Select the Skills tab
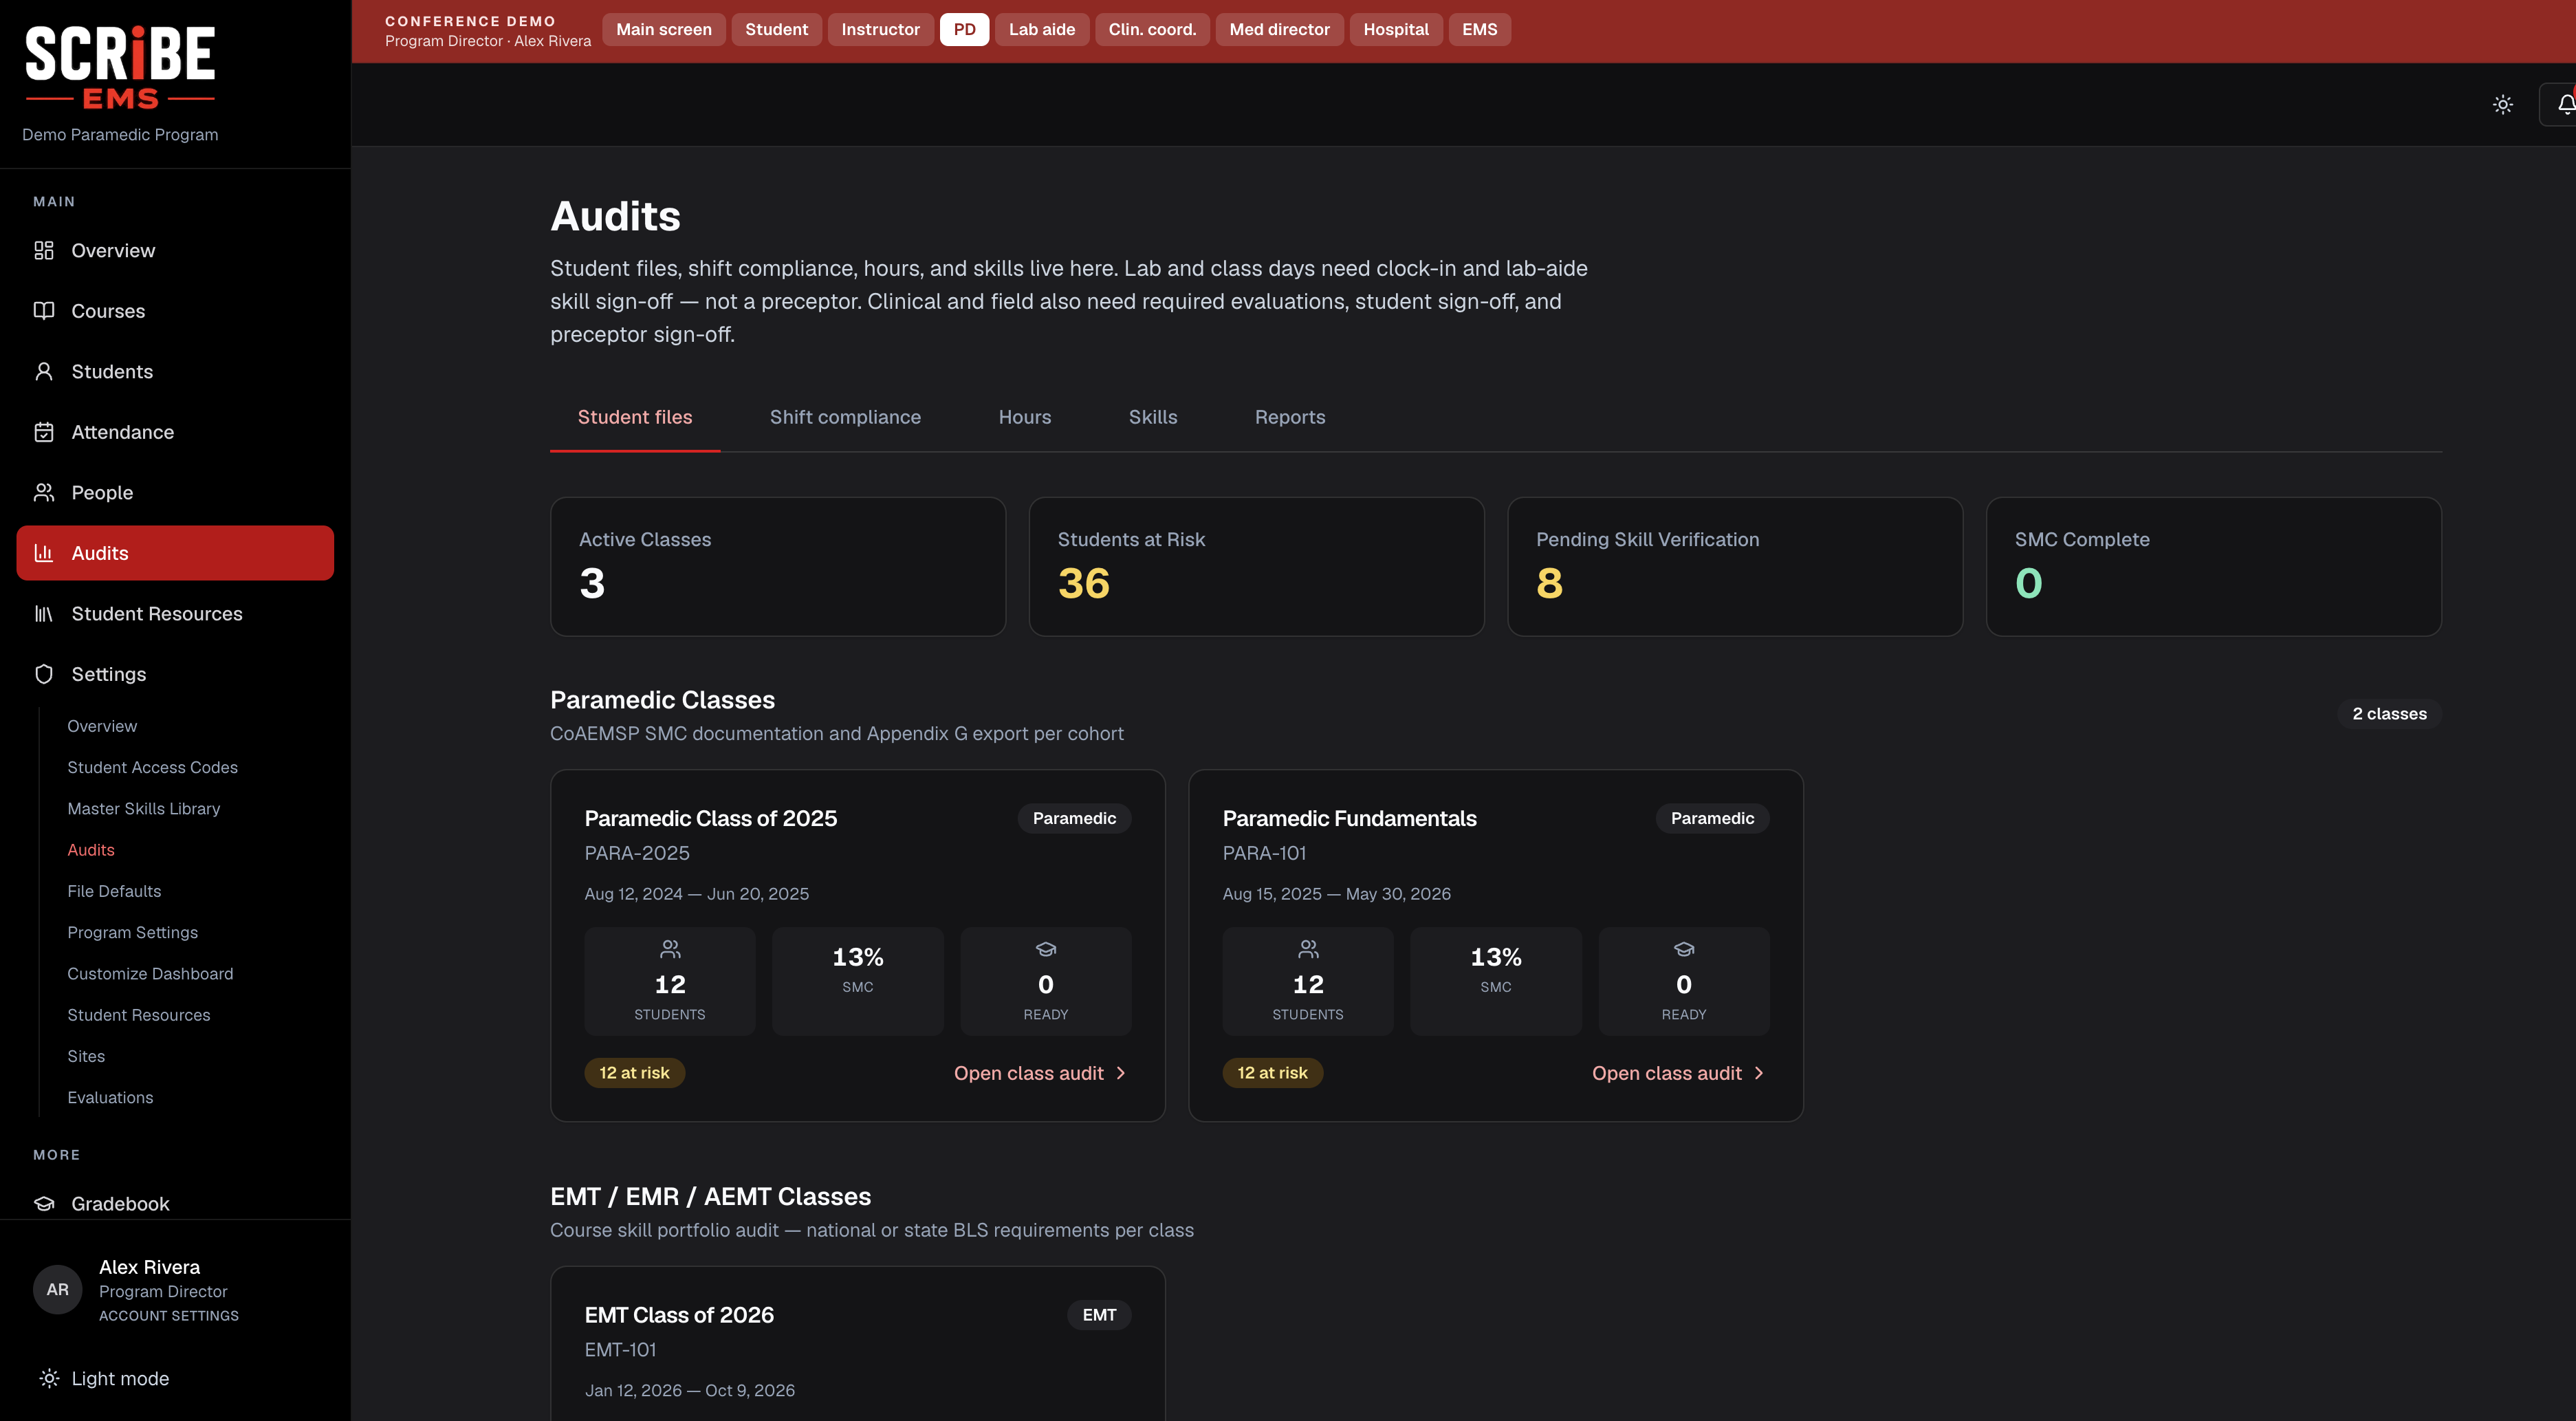Viewport: 2576px width, 1421px height. coord(1152,417)
